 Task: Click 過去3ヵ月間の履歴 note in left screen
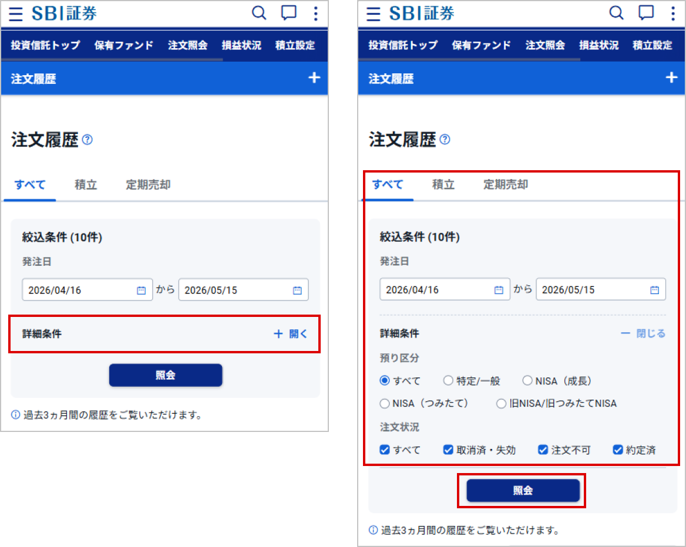click(106, 414)
